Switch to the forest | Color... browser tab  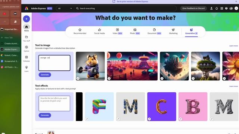pyautogui.click(x=10, y=55)
